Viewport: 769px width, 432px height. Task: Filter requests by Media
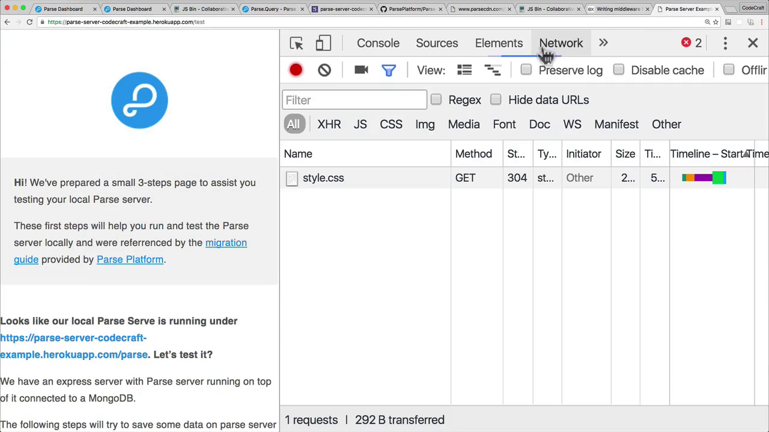point(464,124)
